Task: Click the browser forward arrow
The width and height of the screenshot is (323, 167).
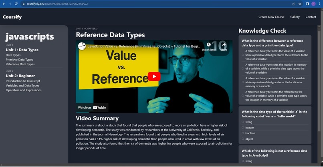Action: 10,4
